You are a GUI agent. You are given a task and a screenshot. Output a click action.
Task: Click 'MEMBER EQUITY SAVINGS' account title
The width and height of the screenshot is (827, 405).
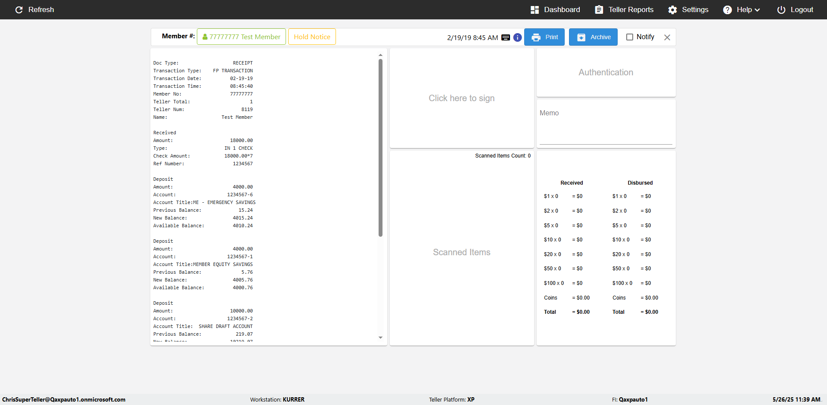click(223, 264)
